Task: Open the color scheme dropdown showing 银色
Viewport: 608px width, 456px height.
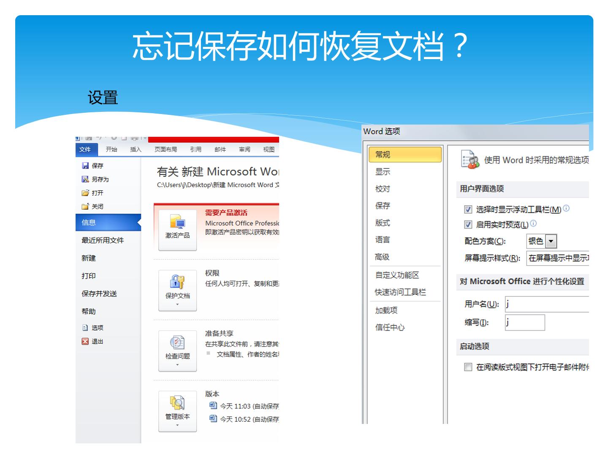Action: [542, 241]
